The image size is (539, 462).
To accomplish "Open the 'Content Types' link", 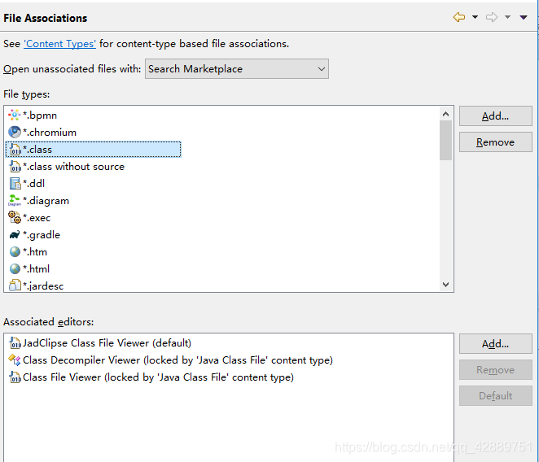I will click(x=59, y=44).
